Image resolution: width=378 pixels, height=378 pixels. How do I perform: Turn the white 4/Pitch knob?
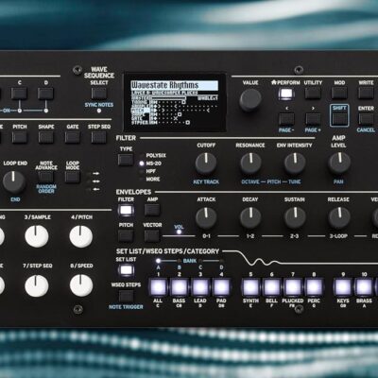click(x=81, y=236)
